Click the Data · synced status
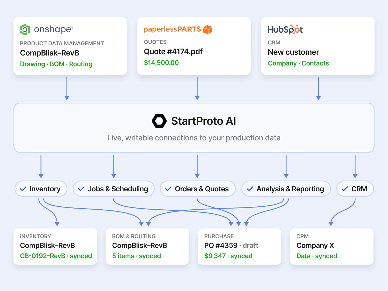Screen dimensions: 388x291 point(317,256)
